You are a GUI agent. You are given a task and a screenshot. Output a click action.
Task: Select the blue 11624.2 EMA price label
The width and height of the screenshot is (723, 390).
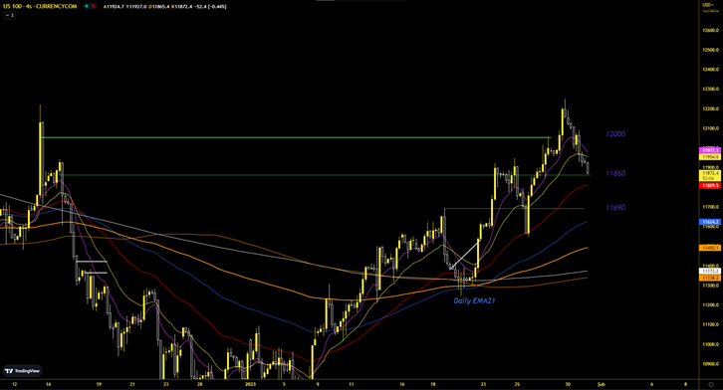coord(710,222)
